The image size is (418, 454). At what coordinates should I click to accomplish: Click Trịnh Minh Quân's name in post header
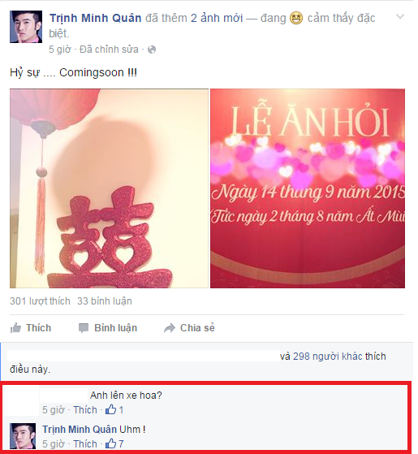coord(96,18)
